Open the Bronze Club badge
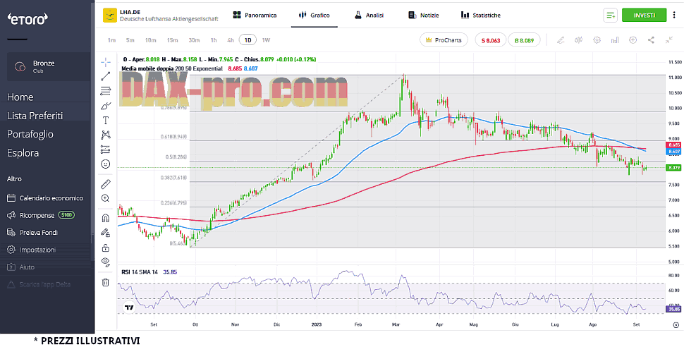The width and height of the screenshot is (684, 347). click(48, 66)
